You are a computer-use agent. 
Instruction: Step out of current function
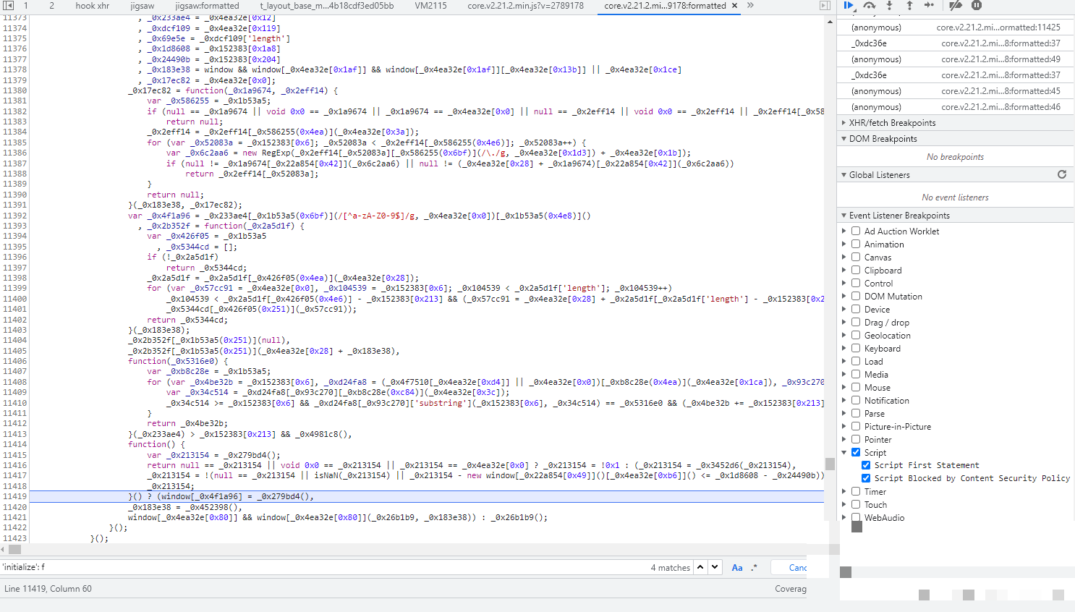pyautogui.click(x=909, y=6)
